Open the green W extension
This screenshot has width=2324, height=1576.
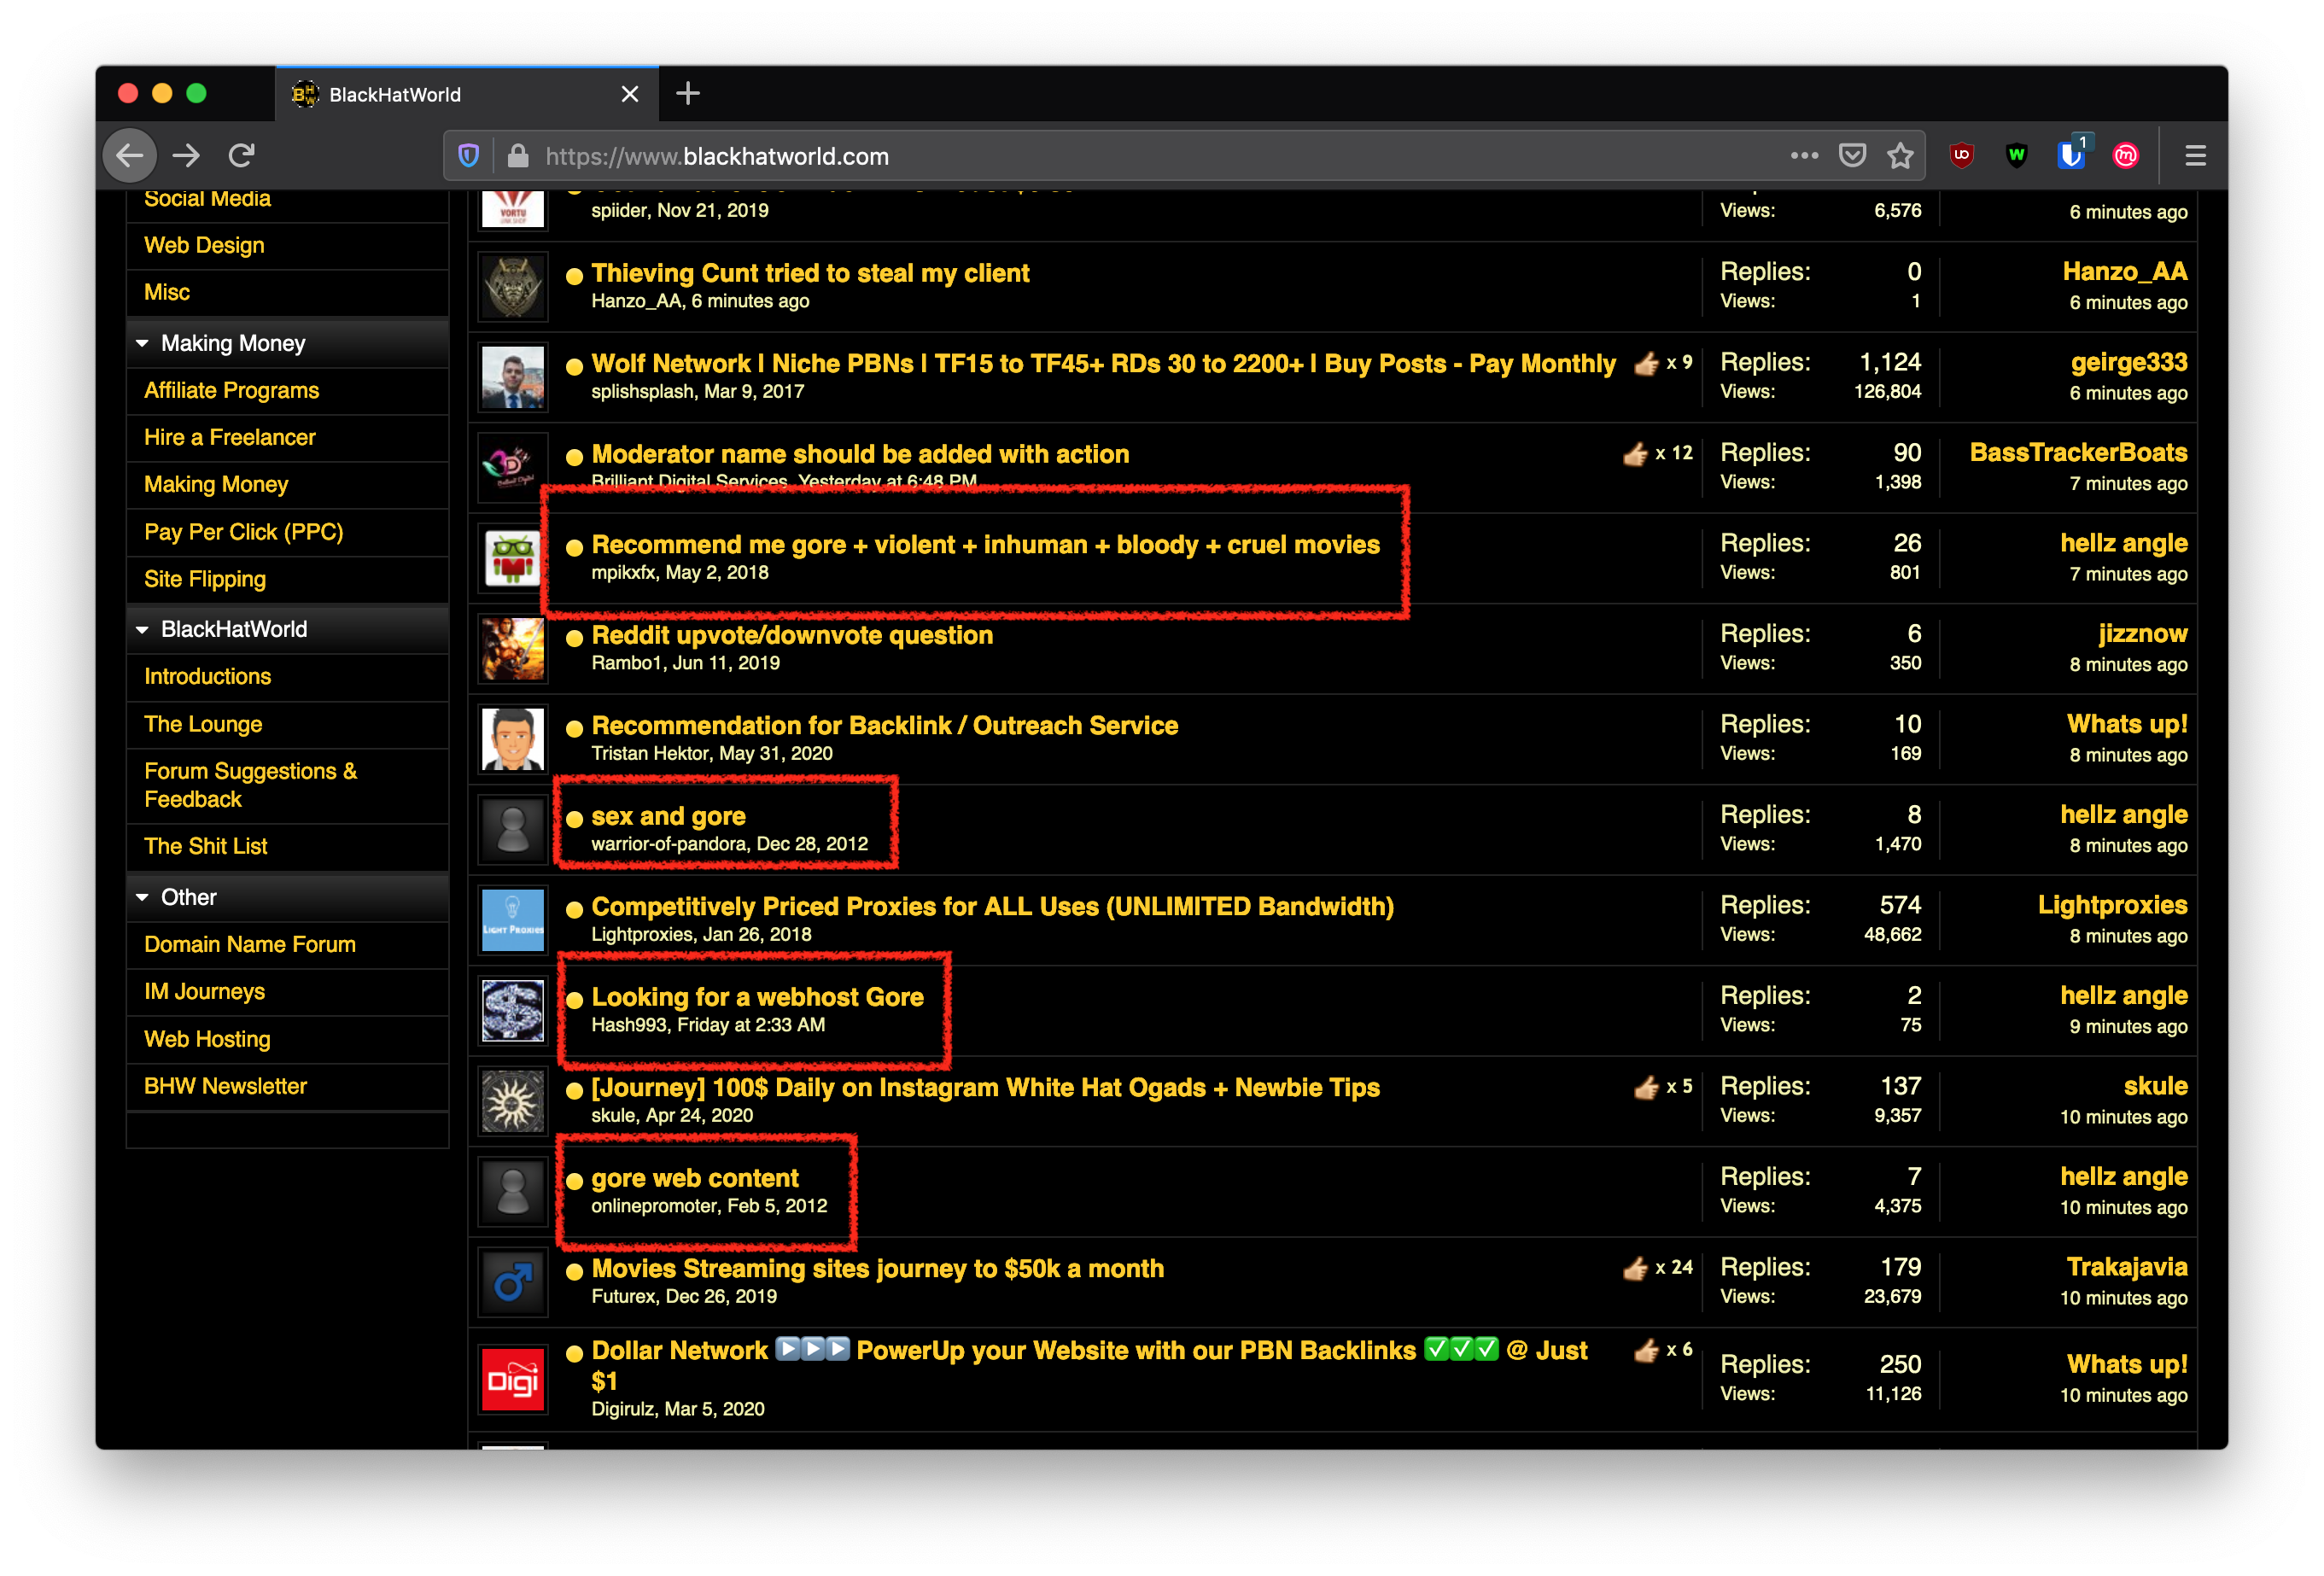(2016, 155)
